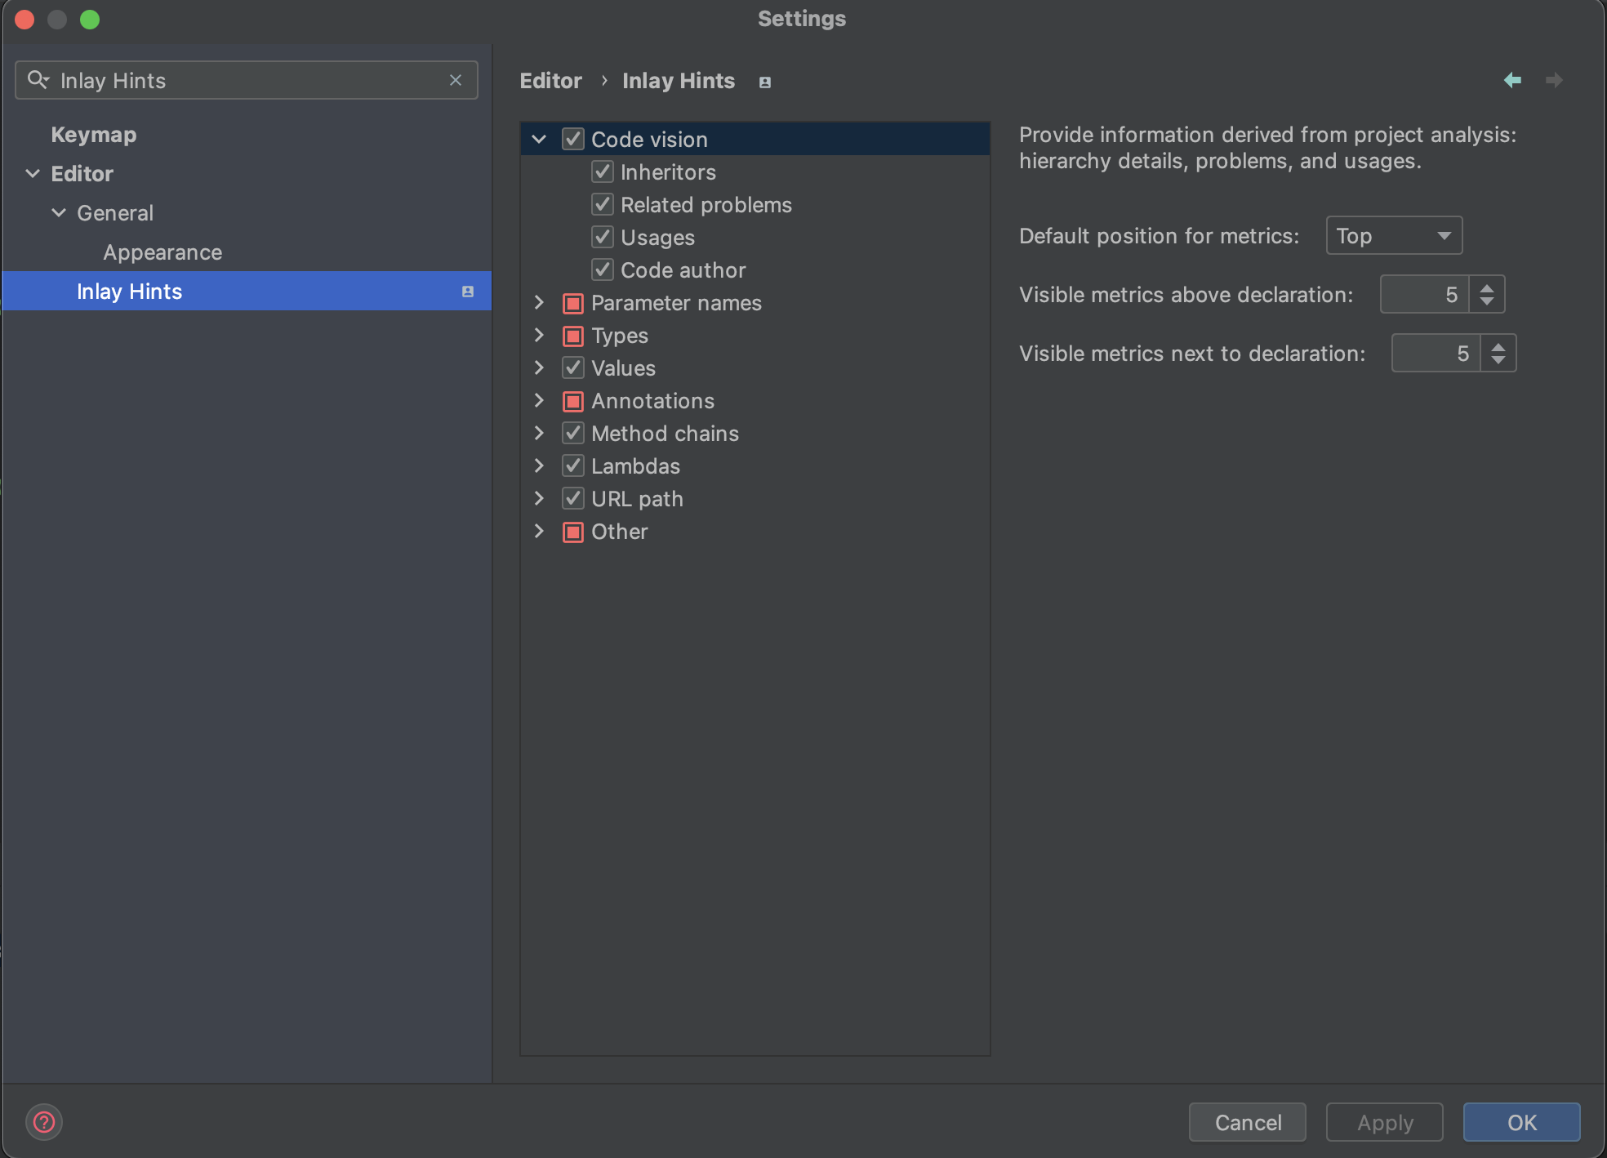
Task: Click project icon on Inlay Hints sidebar row
Action: tap(468, 292)
